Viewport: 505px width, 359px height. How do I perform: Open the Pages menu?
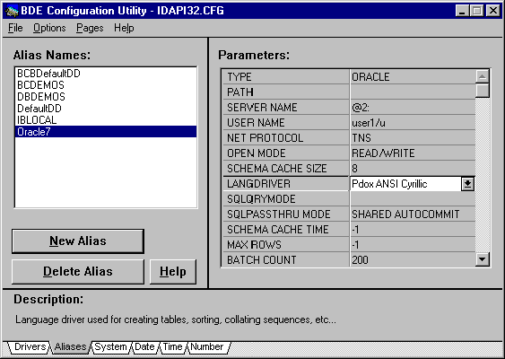[90, 28]
